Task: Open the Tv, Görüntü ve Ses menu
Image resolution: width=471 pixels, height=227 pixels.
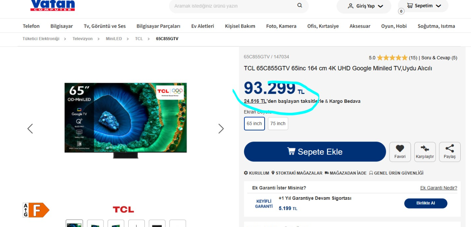Action: tap(105, 26)
